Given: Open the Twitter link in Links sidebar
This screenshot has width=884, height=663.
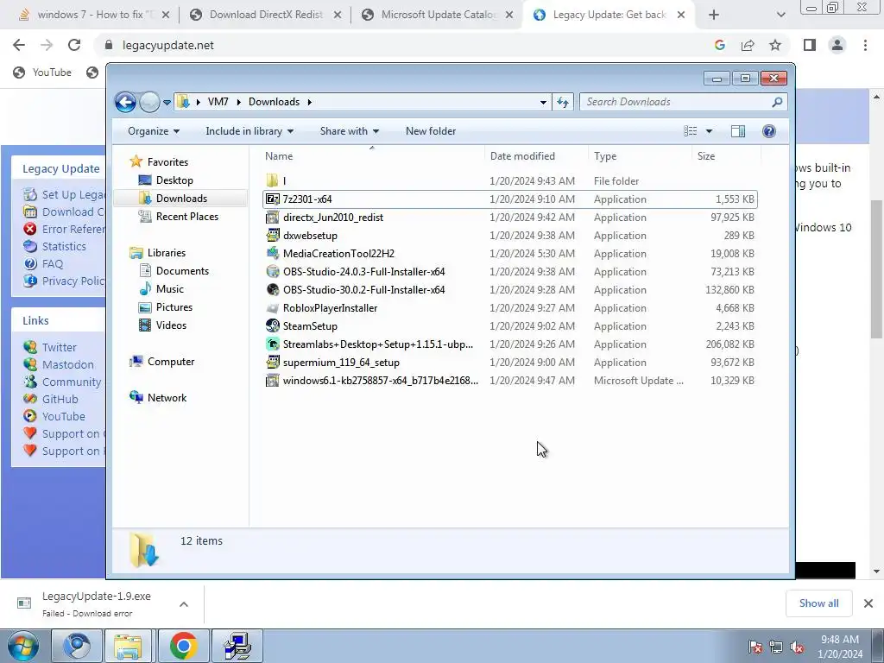Looking at the screenshot, I should click(x=60, y=347).
